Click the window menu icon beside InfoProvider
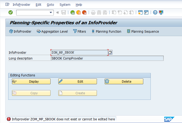Viewport: 182px width, 123px height. click(7, 4)
